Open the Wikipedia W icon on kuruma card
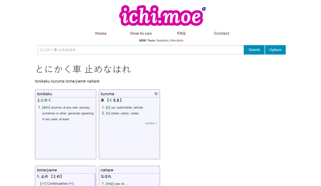 pos(156,94)
